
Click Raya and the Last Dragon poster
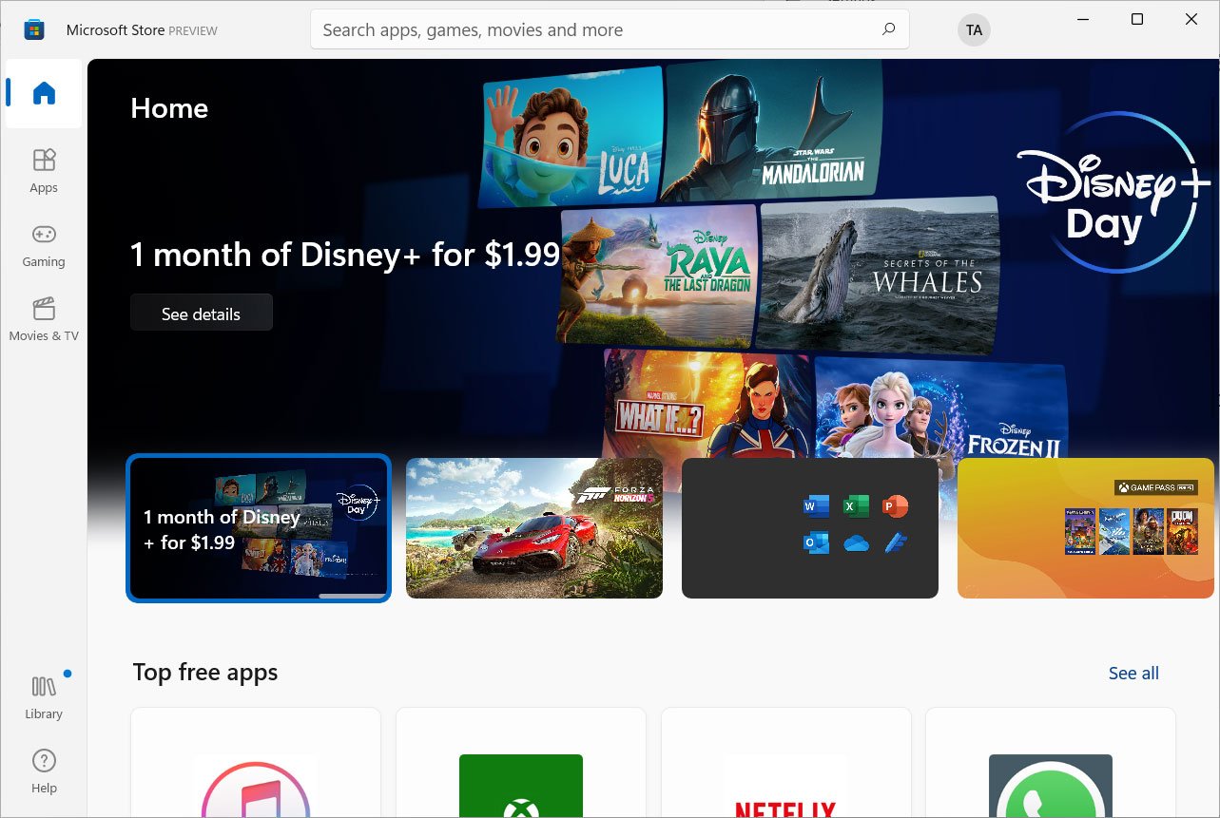coord(659,275)
